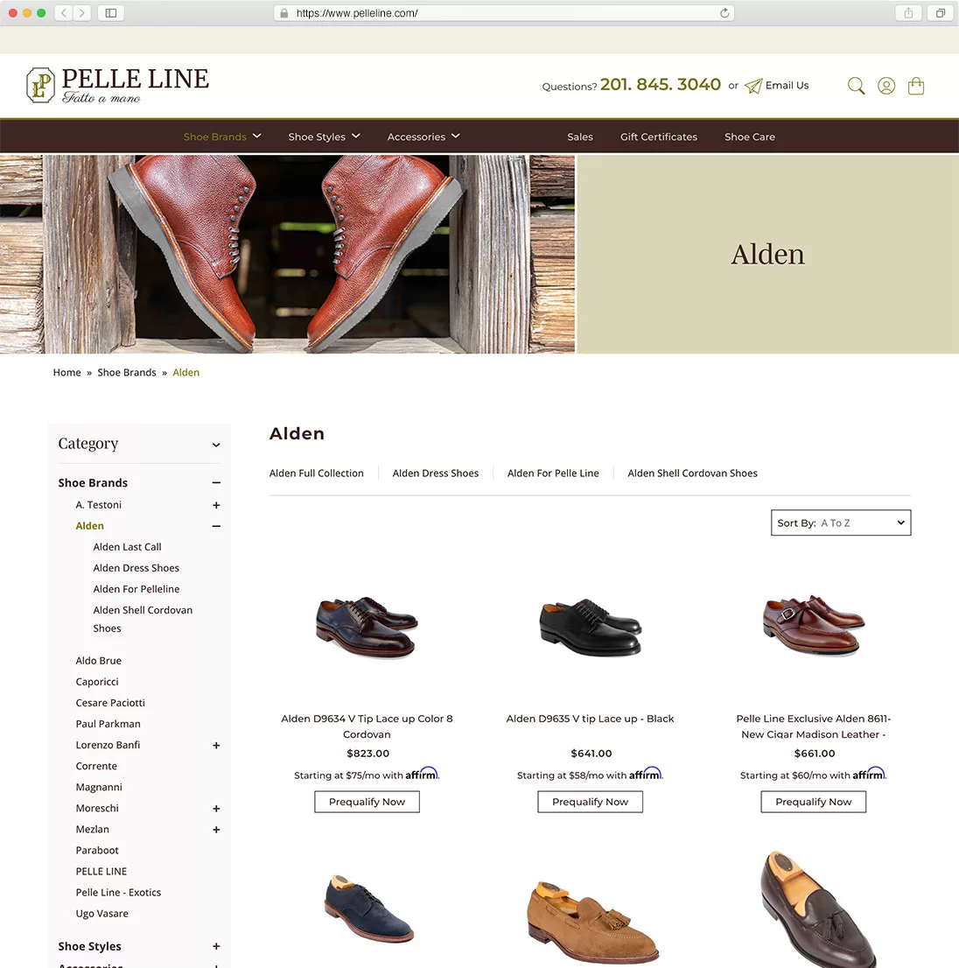Collapse the Shoe Brands sidebar section
This screenshot has height=968, width=959.
(x=216, y=483)
